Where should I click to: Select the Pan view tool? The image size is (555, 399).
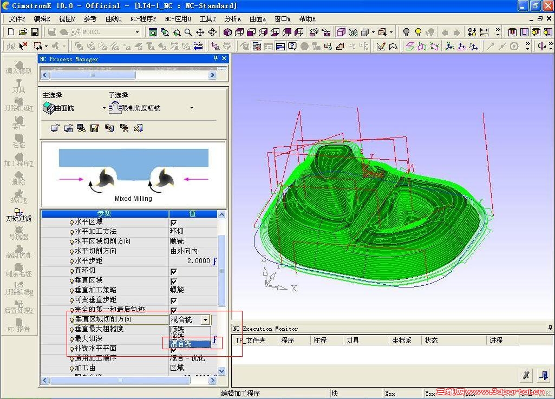[x=200, y=32]
